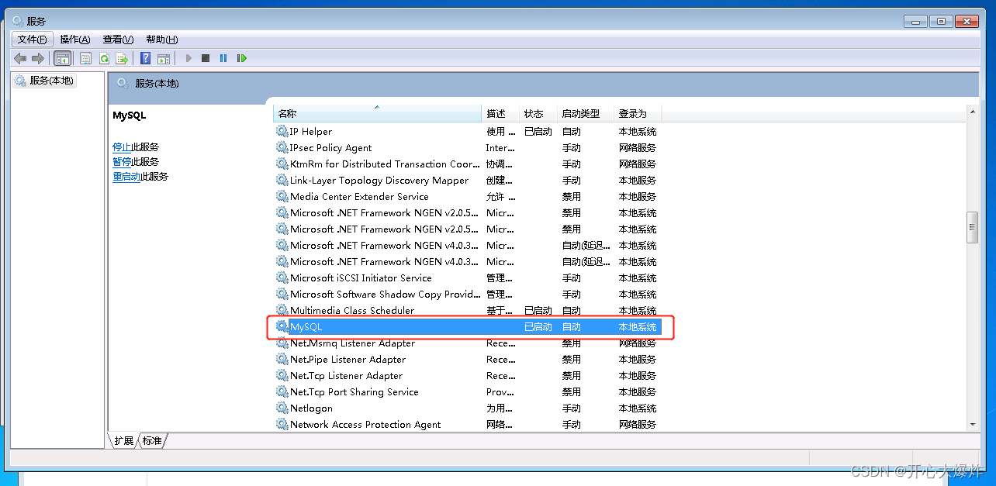Select 服务(本地) in the left tree
Viewport: 996px width, 486px height.
[x=51, y=81]
